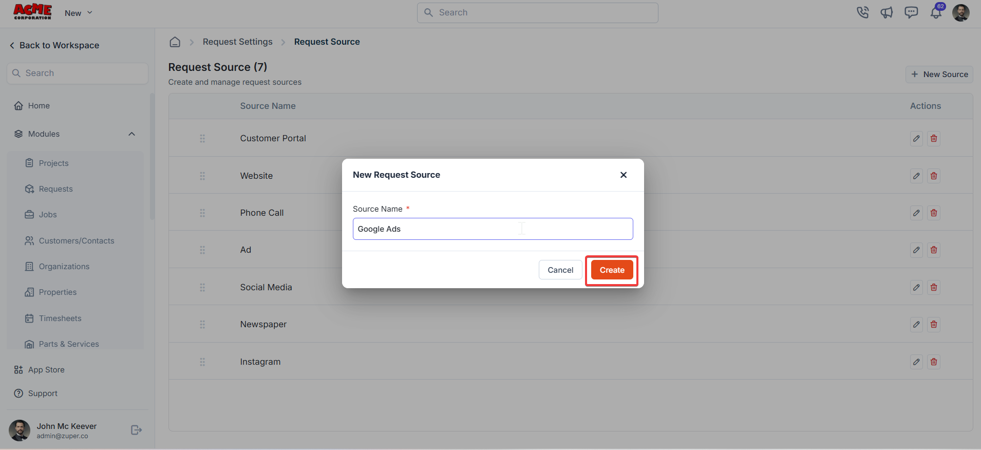
Task: Open Customers/Contacts module
Action: point(69,241)
